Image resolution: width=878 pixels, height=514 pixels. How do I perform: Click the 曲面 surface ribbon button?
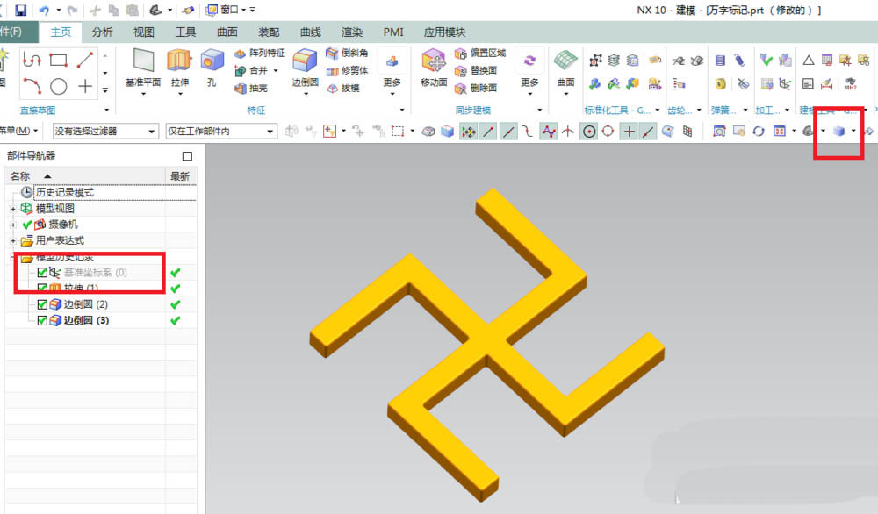coord(565,72)
